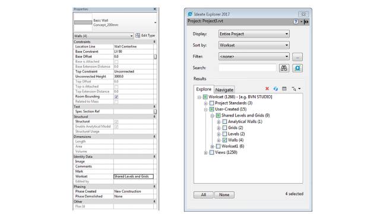Check the Project Standards (3) checkbox

(x=211, y=103)
